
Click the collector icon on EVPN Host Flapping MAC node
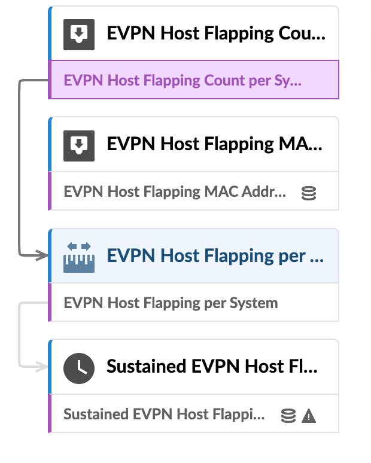coord(79,145)
